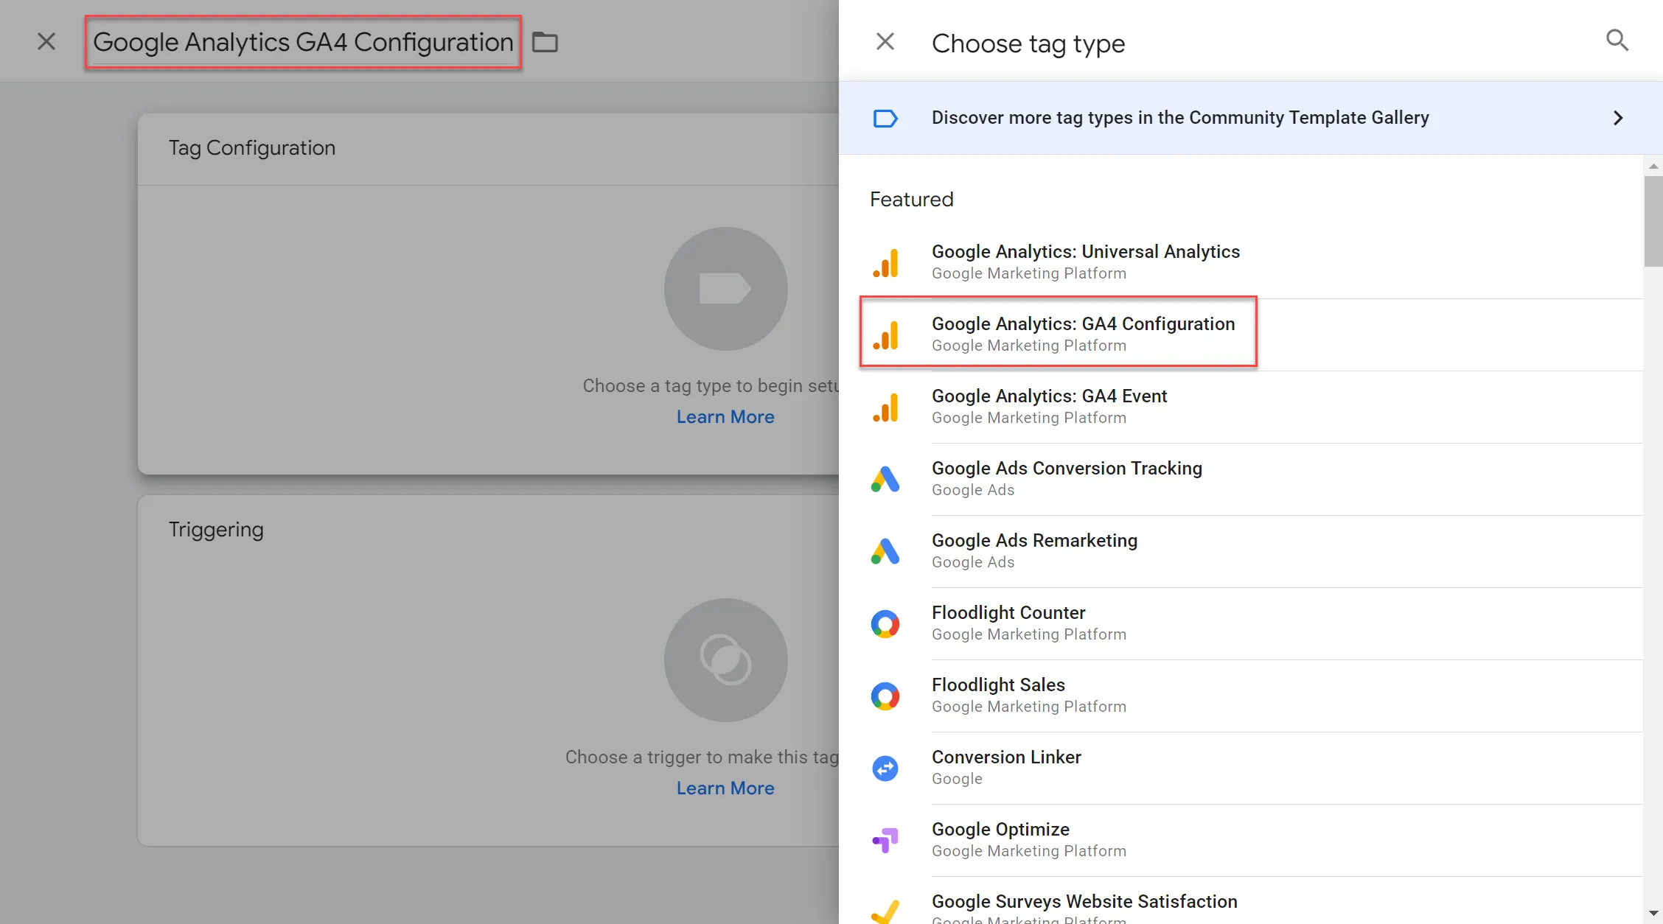Screen dimensions: 1663x924
Task: Click Google Ads Conversion Tracking logo icon
Action: pyautogui.click(x=885, y=479)
